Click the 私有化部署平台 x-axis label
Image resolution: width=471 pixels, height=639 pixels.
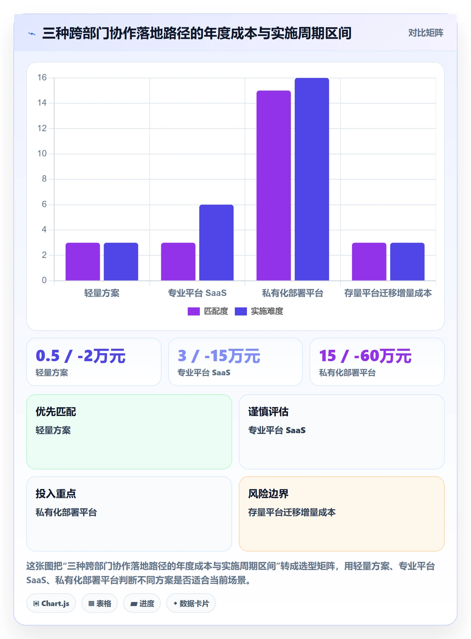pyautogui.click(x=293, y=293)
